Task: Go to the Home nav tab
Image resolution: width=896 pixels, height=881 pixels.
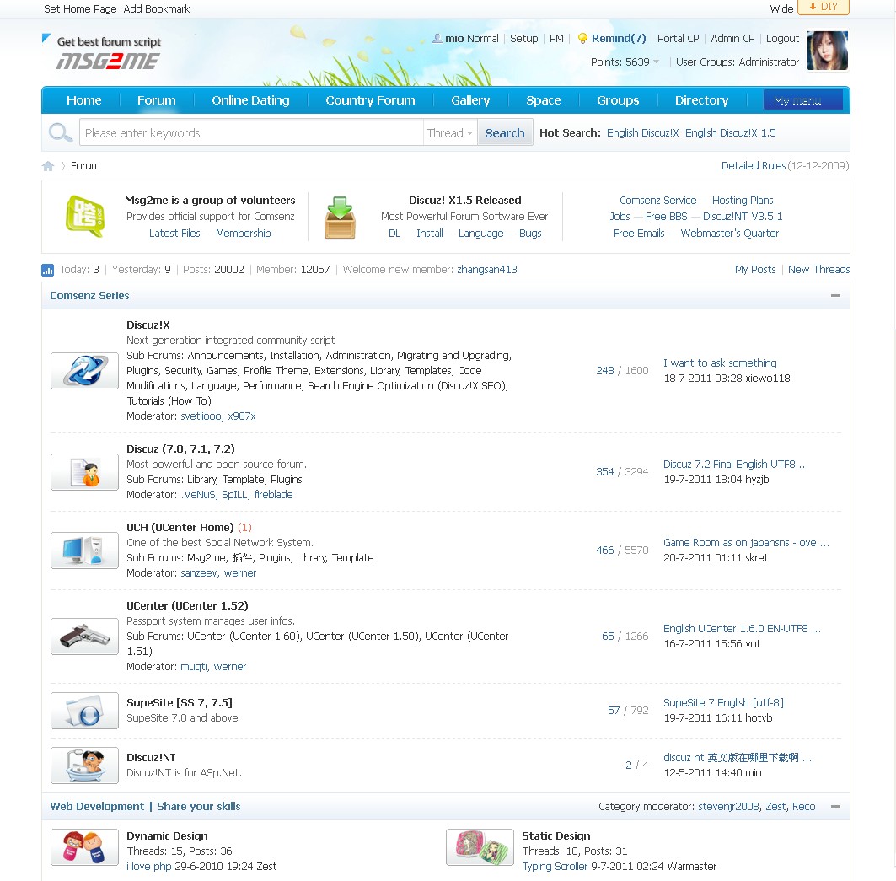Action: pyautogui.click(x=84, y=100)
